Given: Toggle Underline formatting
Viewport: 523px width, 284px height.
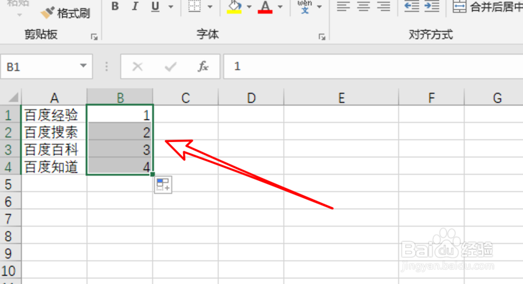Looking at the screenshot, I should pos(155,6).
